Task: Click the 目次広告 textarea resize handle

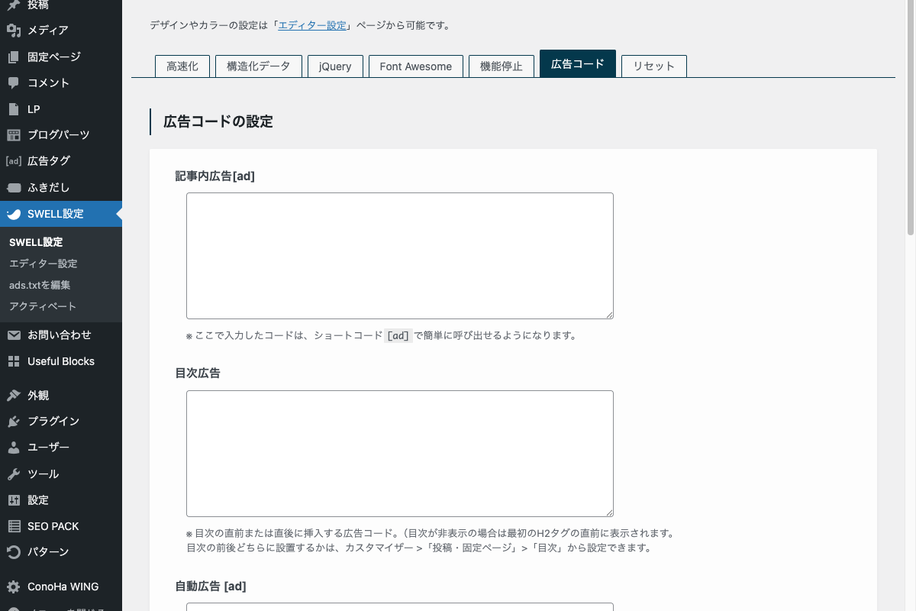Action: coord(608,512)
